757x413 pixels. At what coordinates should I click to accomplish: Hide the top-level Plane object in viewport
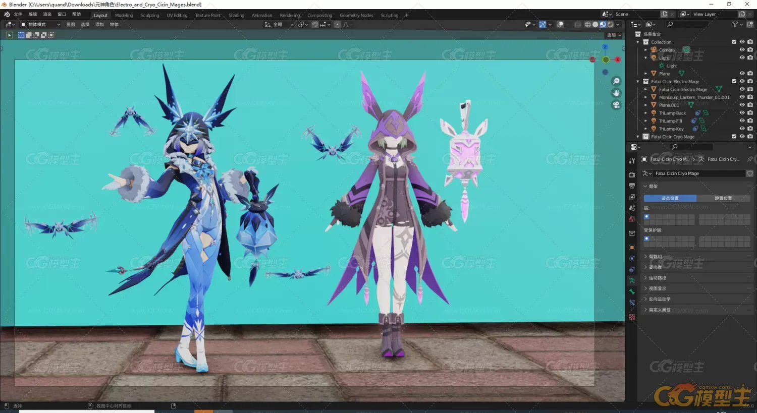[x=742, y=74]
